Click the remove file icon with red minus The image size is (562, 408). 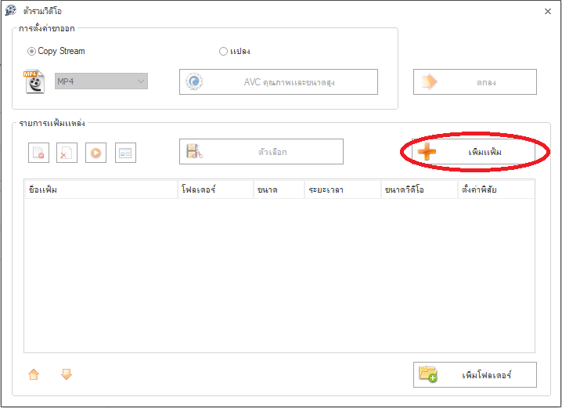pos(38,153)
